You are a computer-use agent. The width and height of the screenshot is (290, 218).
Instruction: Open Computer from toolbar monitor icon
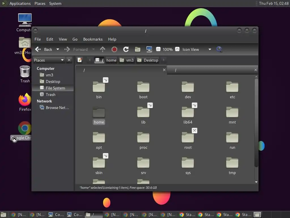coord(149,49)
